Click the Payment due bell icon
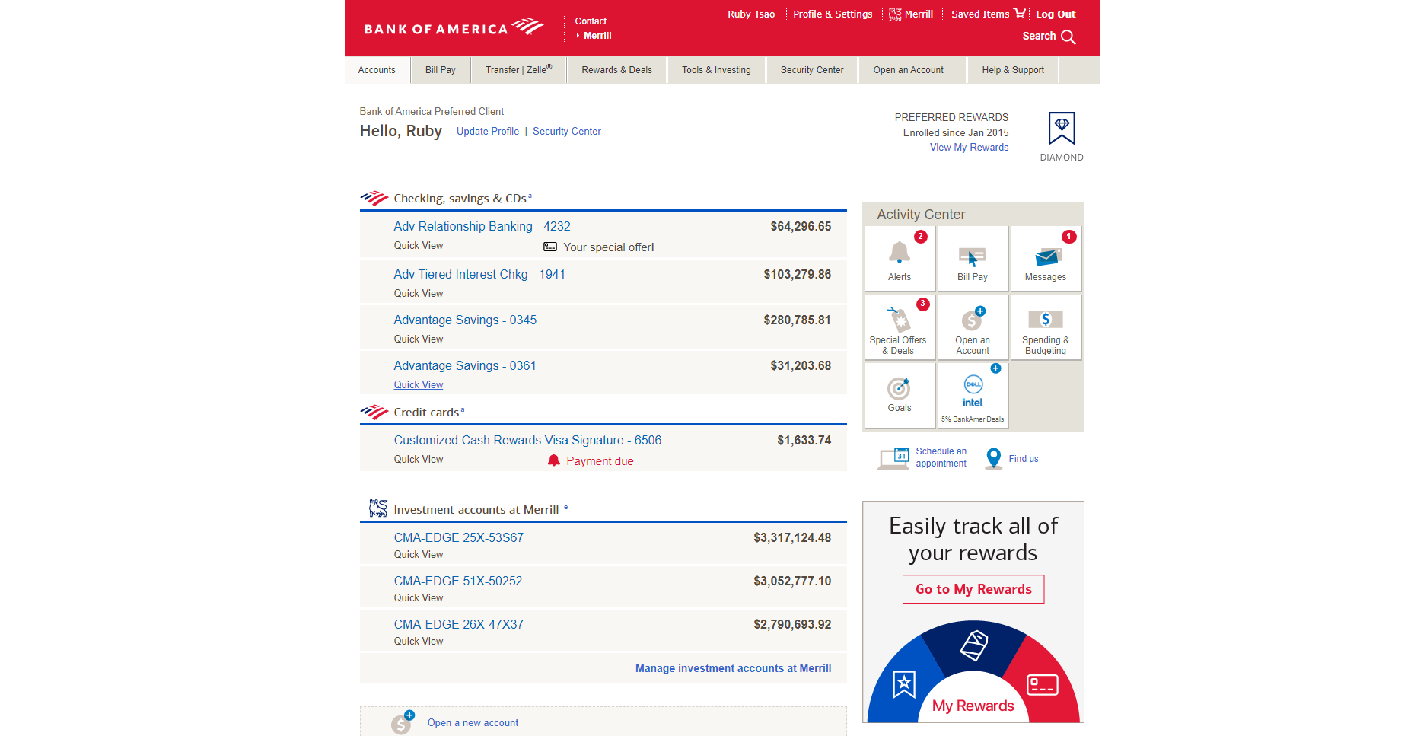The height and width of the screenshot is (736, 1414). click(x=554, y=460)
